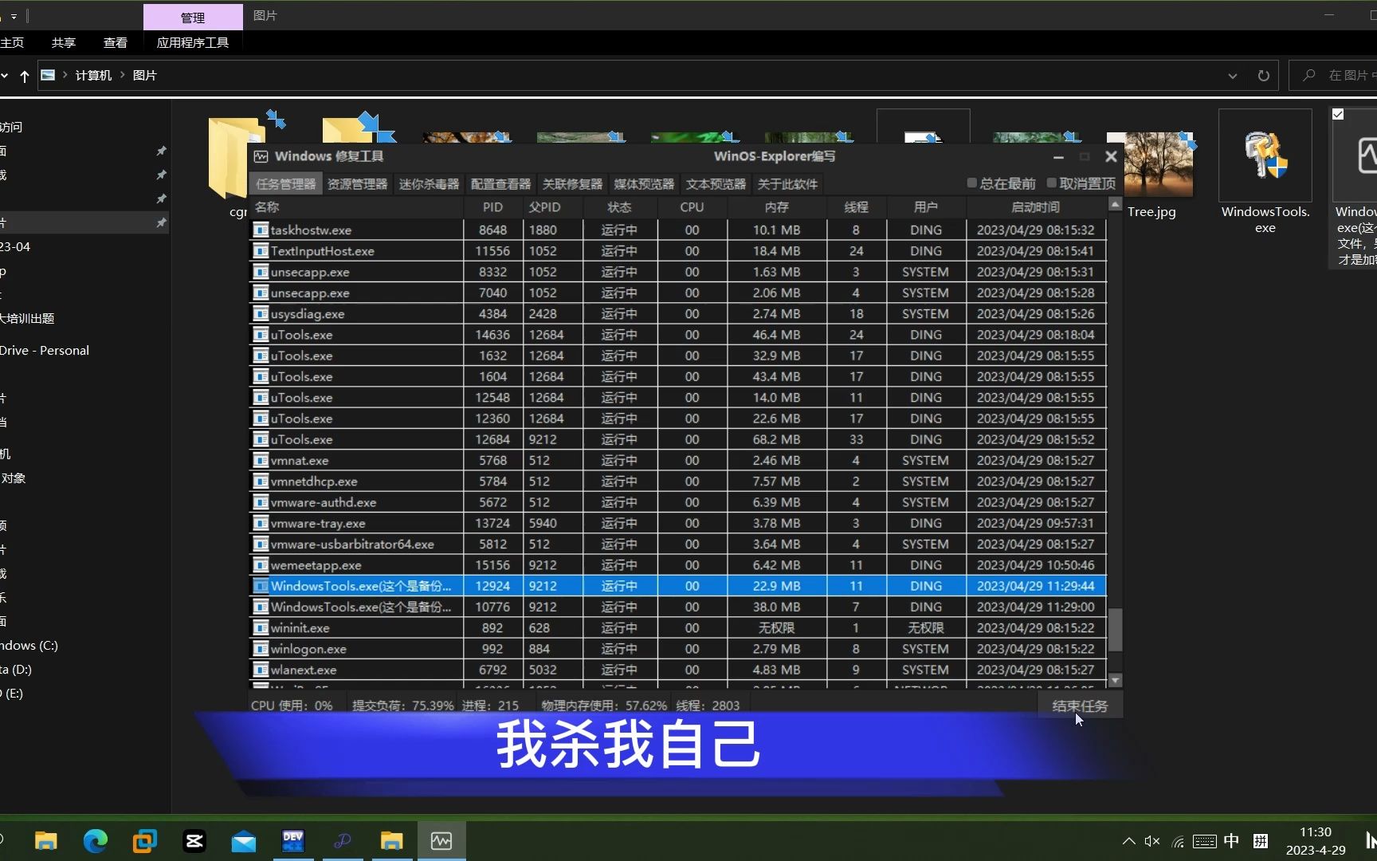This screenshot has width=1377, height=861.
Task: Select WindowsTools.exe row with PID 10776
Action: (678, 607)
